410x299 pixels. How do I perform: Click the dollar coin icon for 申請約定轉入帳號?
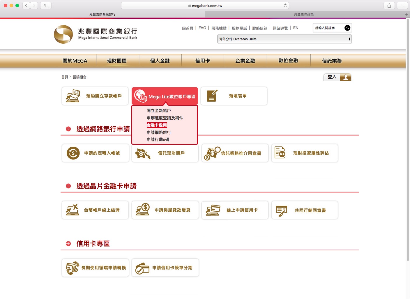click(73, 153)
